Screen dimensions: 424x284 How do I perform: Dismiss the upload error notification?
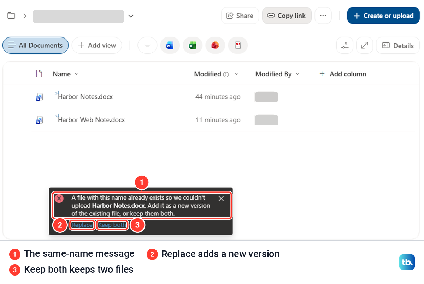221,199
